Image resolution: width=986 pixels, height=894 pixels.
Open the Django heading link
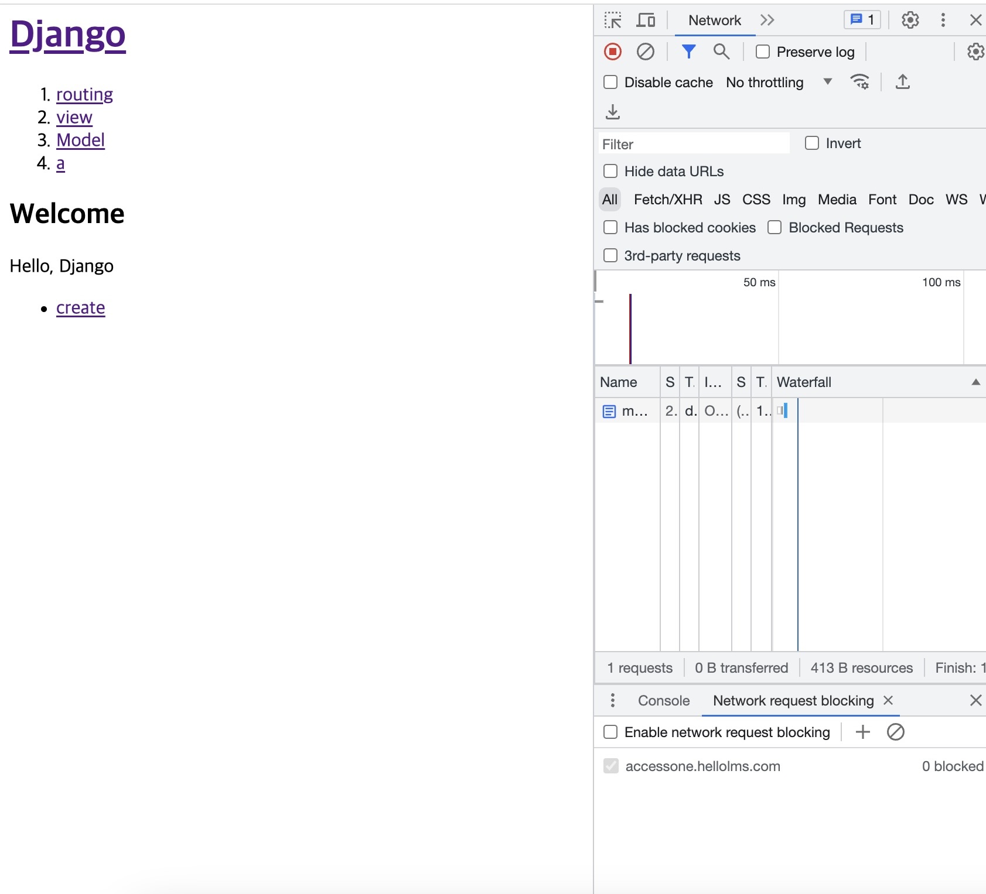67,35
